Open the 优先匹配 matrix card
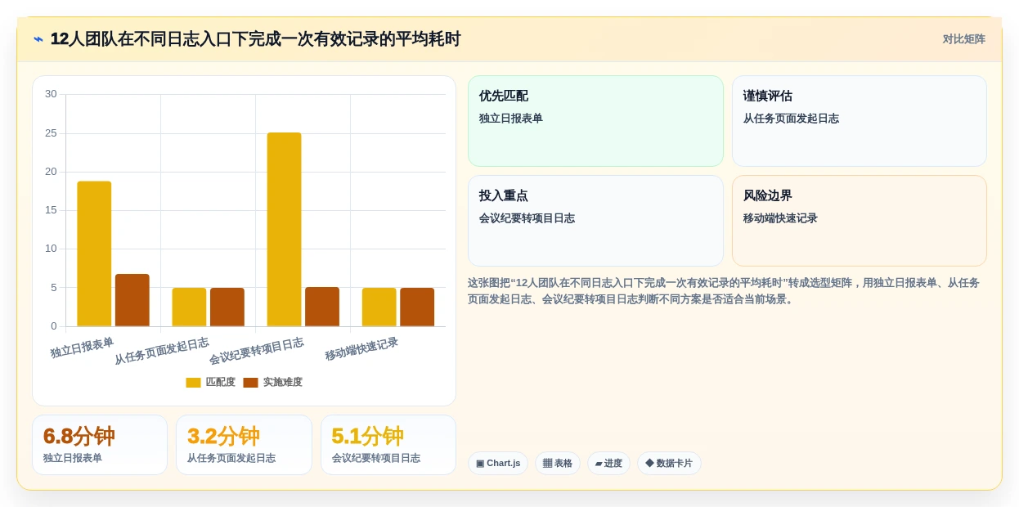 pos(595,121)
